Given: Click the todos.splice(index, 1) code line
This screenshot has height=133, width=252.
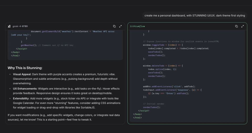Looking at the screenshot, I should (x=162, y=69).
